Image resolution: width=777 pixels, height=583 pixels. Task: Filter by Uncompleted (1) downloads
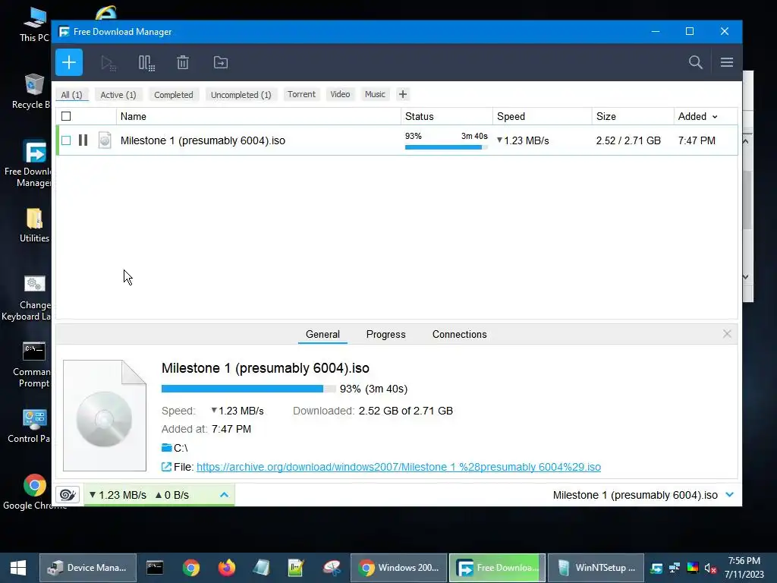click(241, 95)
